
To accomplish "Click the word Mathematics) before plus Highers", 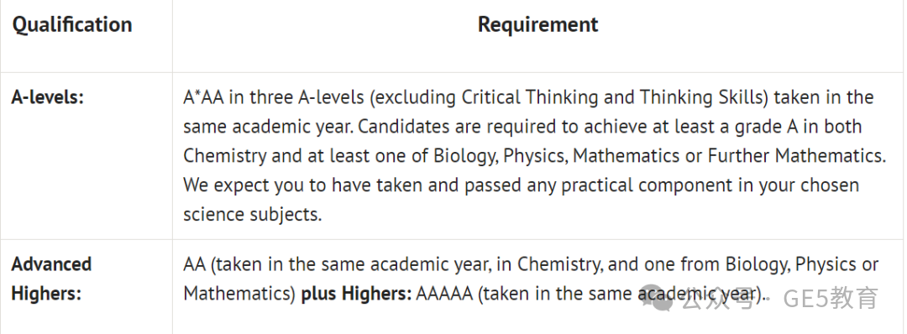I will pos(239,294).
